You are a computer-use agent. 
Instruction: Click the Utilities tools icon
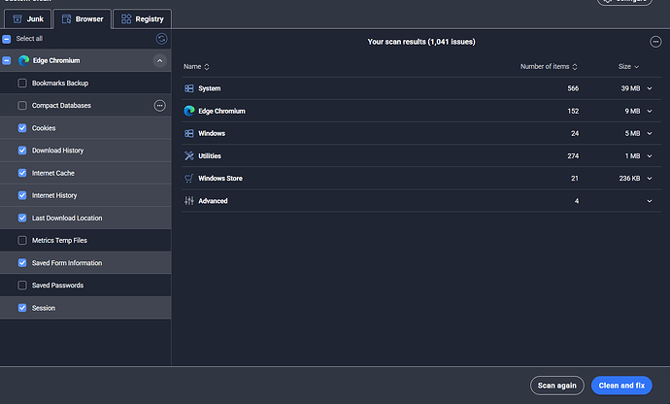point(189,156)
